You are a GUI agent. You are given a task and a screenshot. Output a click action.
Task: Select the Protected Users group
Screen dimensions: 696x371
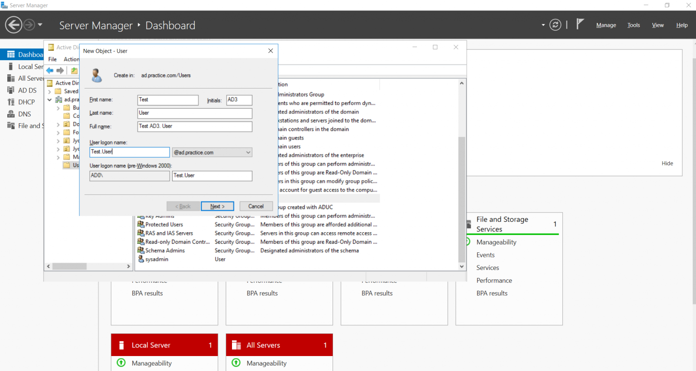[x=164, y=225]
